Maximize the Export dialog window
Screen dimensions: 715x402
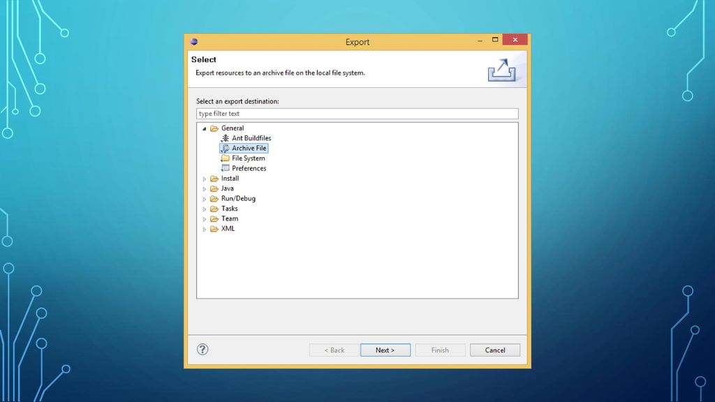[x=495, y=40]
